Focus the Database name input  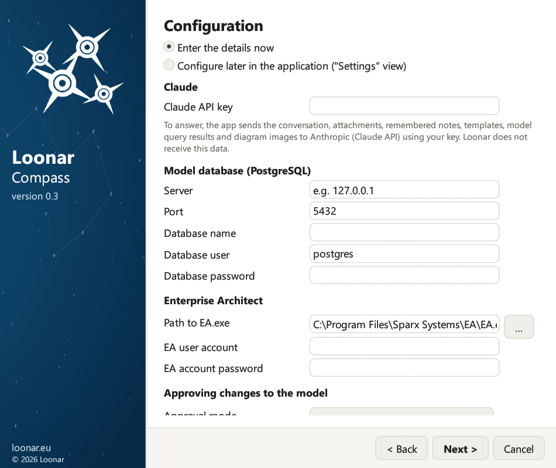(404, 233)
